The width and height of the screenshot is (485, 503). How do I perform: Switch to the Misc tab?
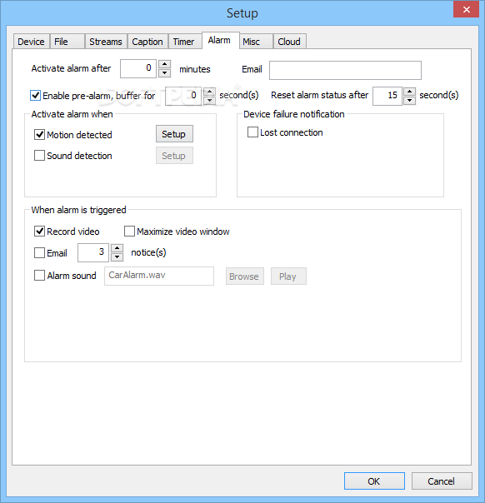(256, 42)
